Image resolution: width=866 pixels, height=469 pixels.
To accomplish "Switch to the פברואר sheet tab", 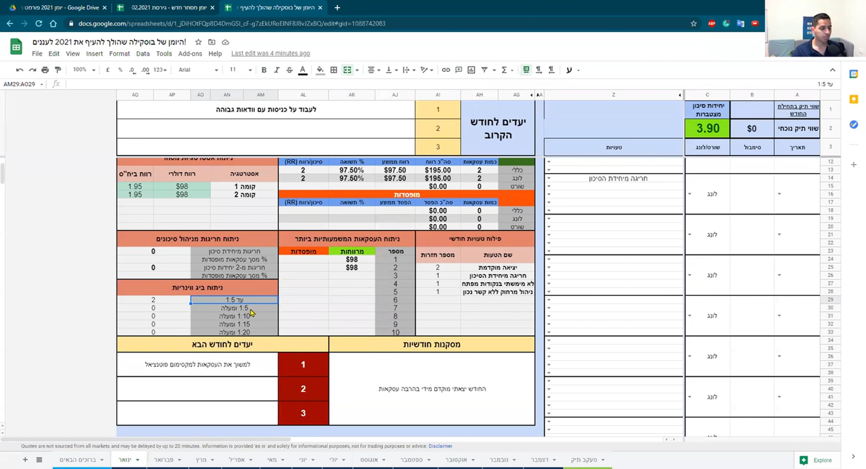I will pos(163,460).
